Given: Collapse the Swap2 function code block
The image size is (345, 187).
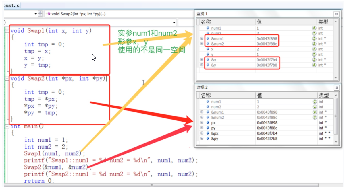Looking at the screenshot, I should (7, 79).
